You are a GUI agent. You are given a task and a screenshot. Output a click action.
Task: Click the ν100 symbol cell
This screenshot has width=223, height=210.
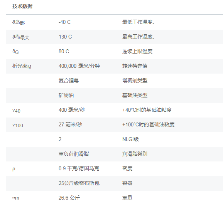pyautogui.click(x=18, y=125)
